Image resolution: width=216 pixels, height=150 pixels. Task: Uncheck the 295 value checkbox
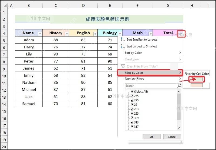(132, 114)
